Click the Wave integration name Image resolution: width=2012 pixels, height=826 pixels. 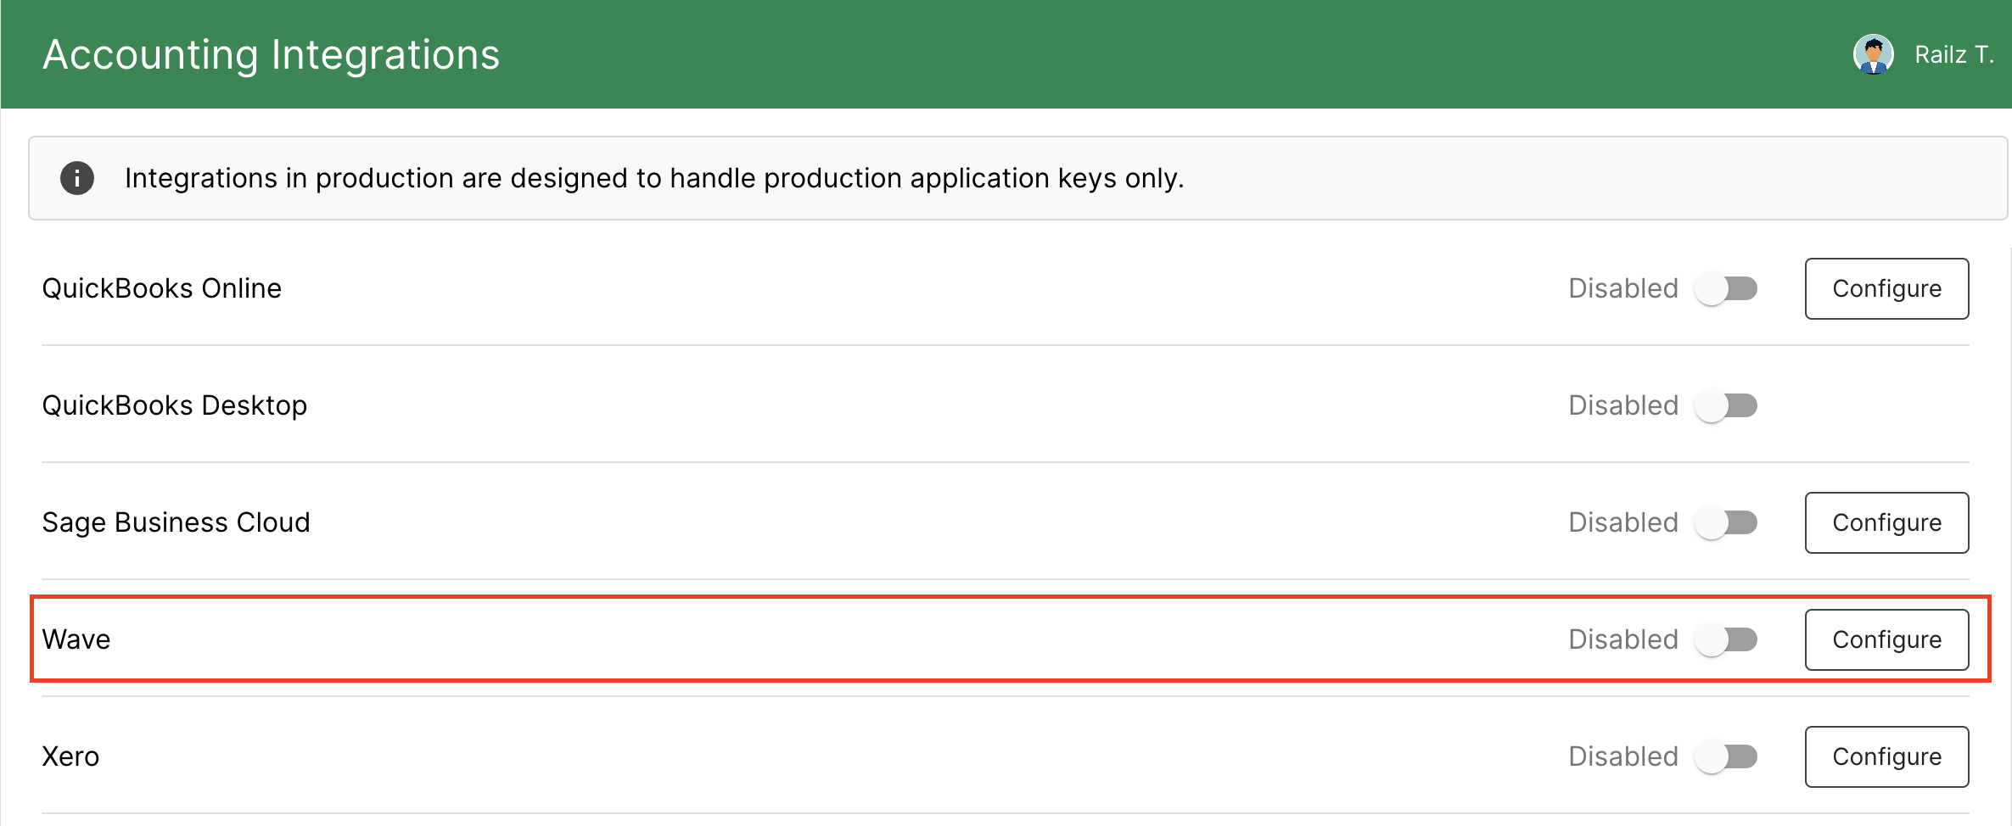[76, 639]
